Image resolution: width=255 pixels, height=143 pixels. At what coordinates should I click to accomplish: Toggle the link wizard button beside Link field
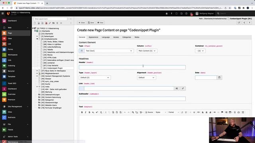(x=177, y=88)
